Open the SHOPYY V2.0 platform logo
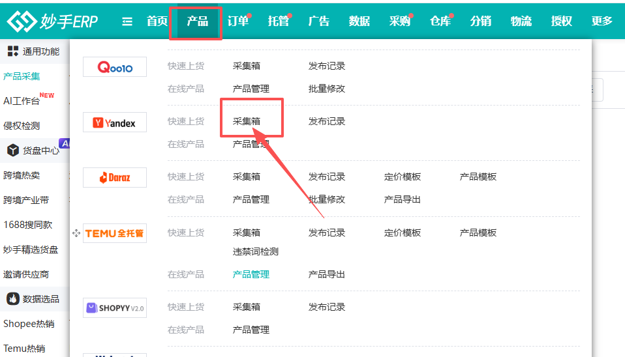This screenshot has height=357, width=625. (115, 308)
